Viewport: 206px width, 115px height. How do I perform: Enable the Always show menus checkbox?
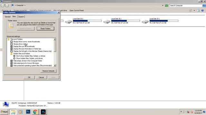[12, 44]
